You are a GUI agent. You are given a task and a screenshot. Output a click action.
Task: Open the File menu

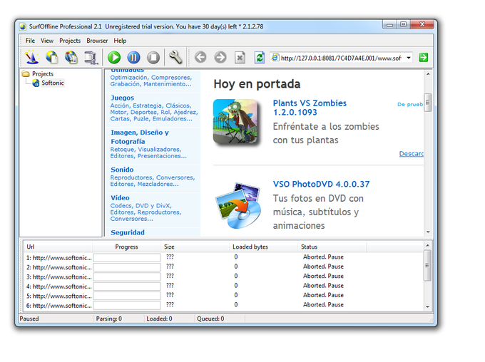pyautogui.click(x=30, y=41)
